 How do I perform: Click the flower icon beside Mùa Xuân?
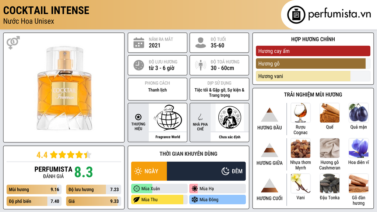pos(137,189)
